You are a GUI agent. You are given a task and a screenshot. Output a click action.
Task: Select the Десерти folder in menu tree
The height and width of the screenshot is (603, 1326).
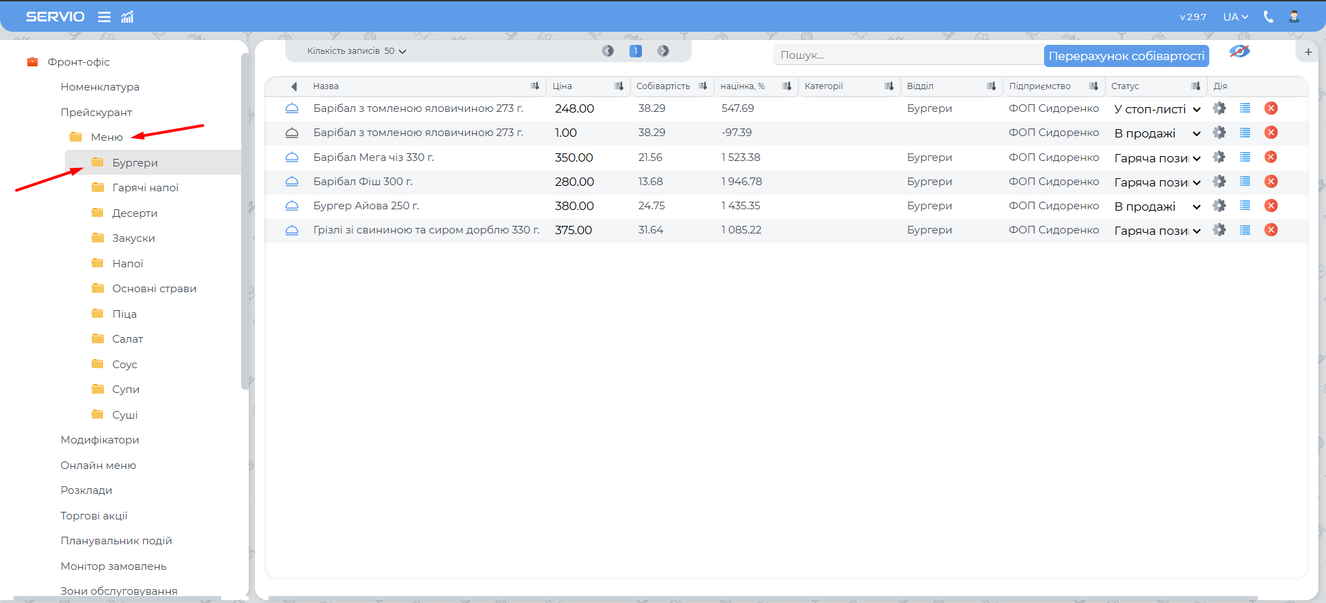pyautogui.click(x=135, y=213)
